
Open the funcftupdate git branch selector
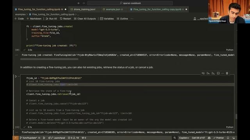[x=28, y=138]
